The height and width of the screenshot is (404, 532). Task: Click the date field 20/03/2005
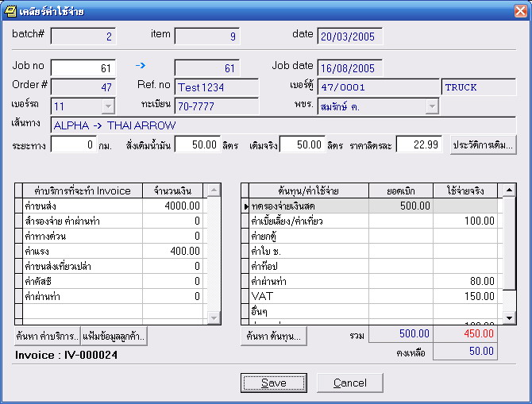tap(350, 37)
